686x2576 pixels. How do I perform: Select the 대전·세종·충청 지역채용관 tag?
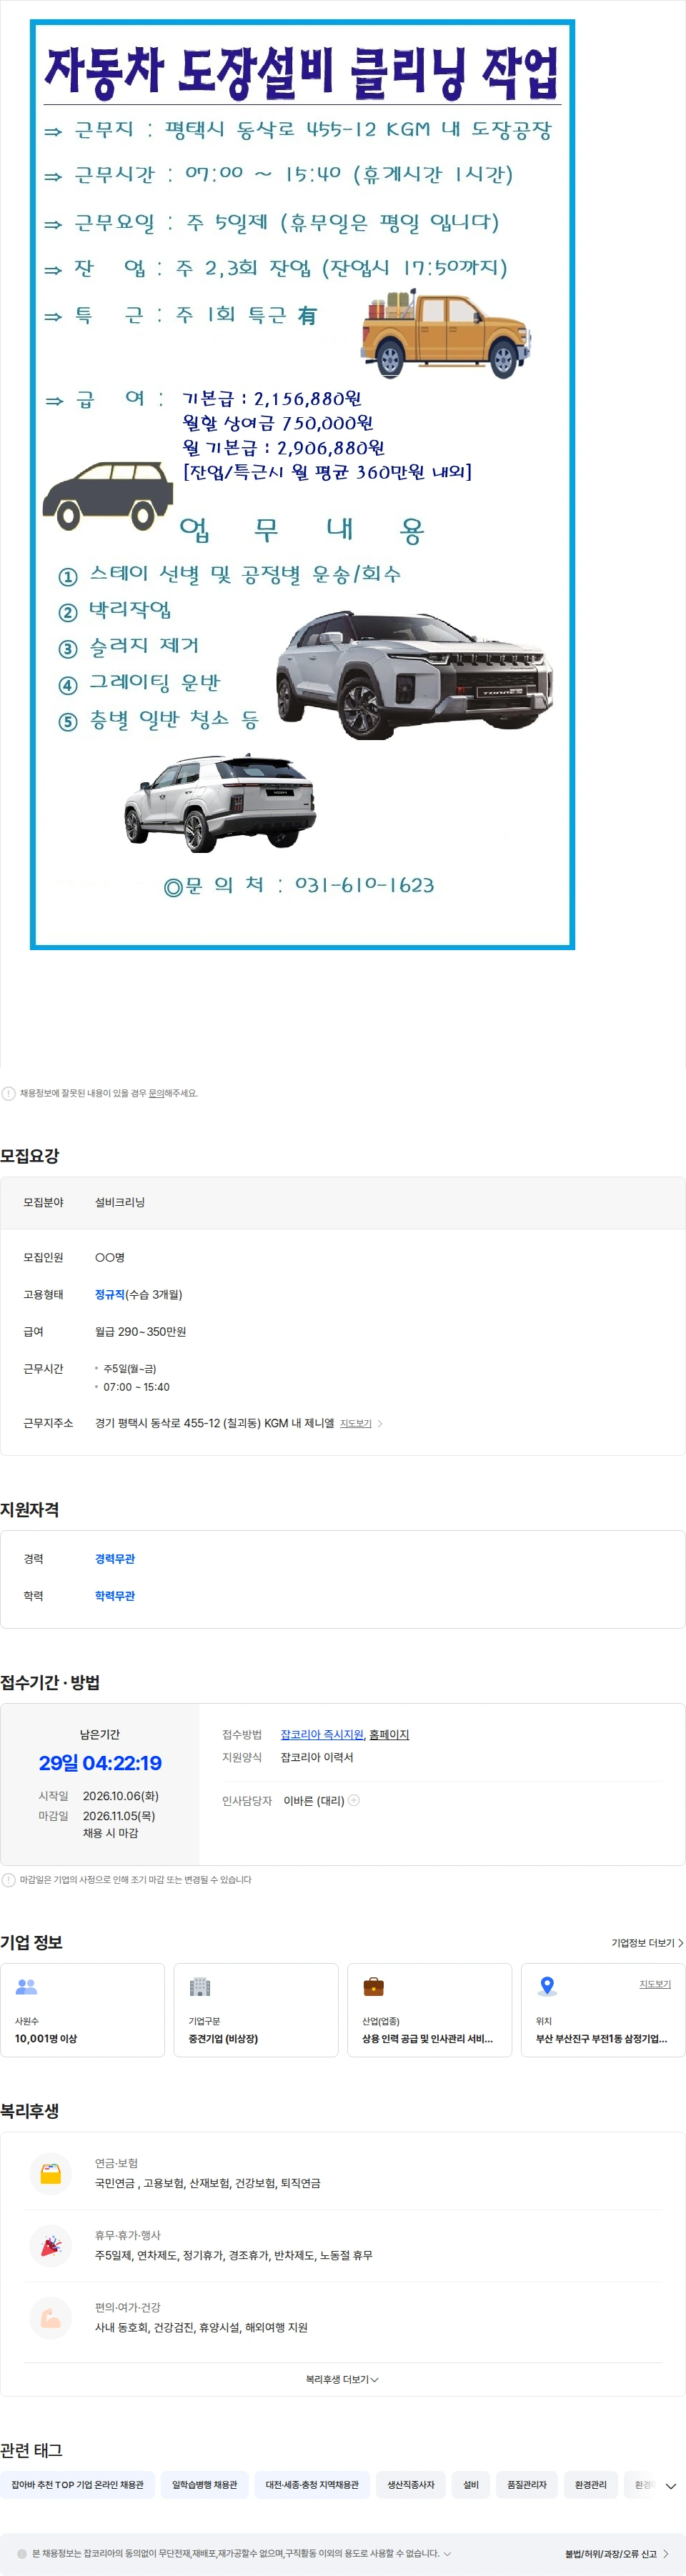coord(312,2484)
